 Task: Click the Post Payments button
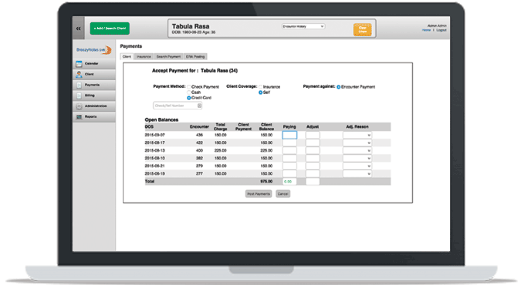pos(259,194)
